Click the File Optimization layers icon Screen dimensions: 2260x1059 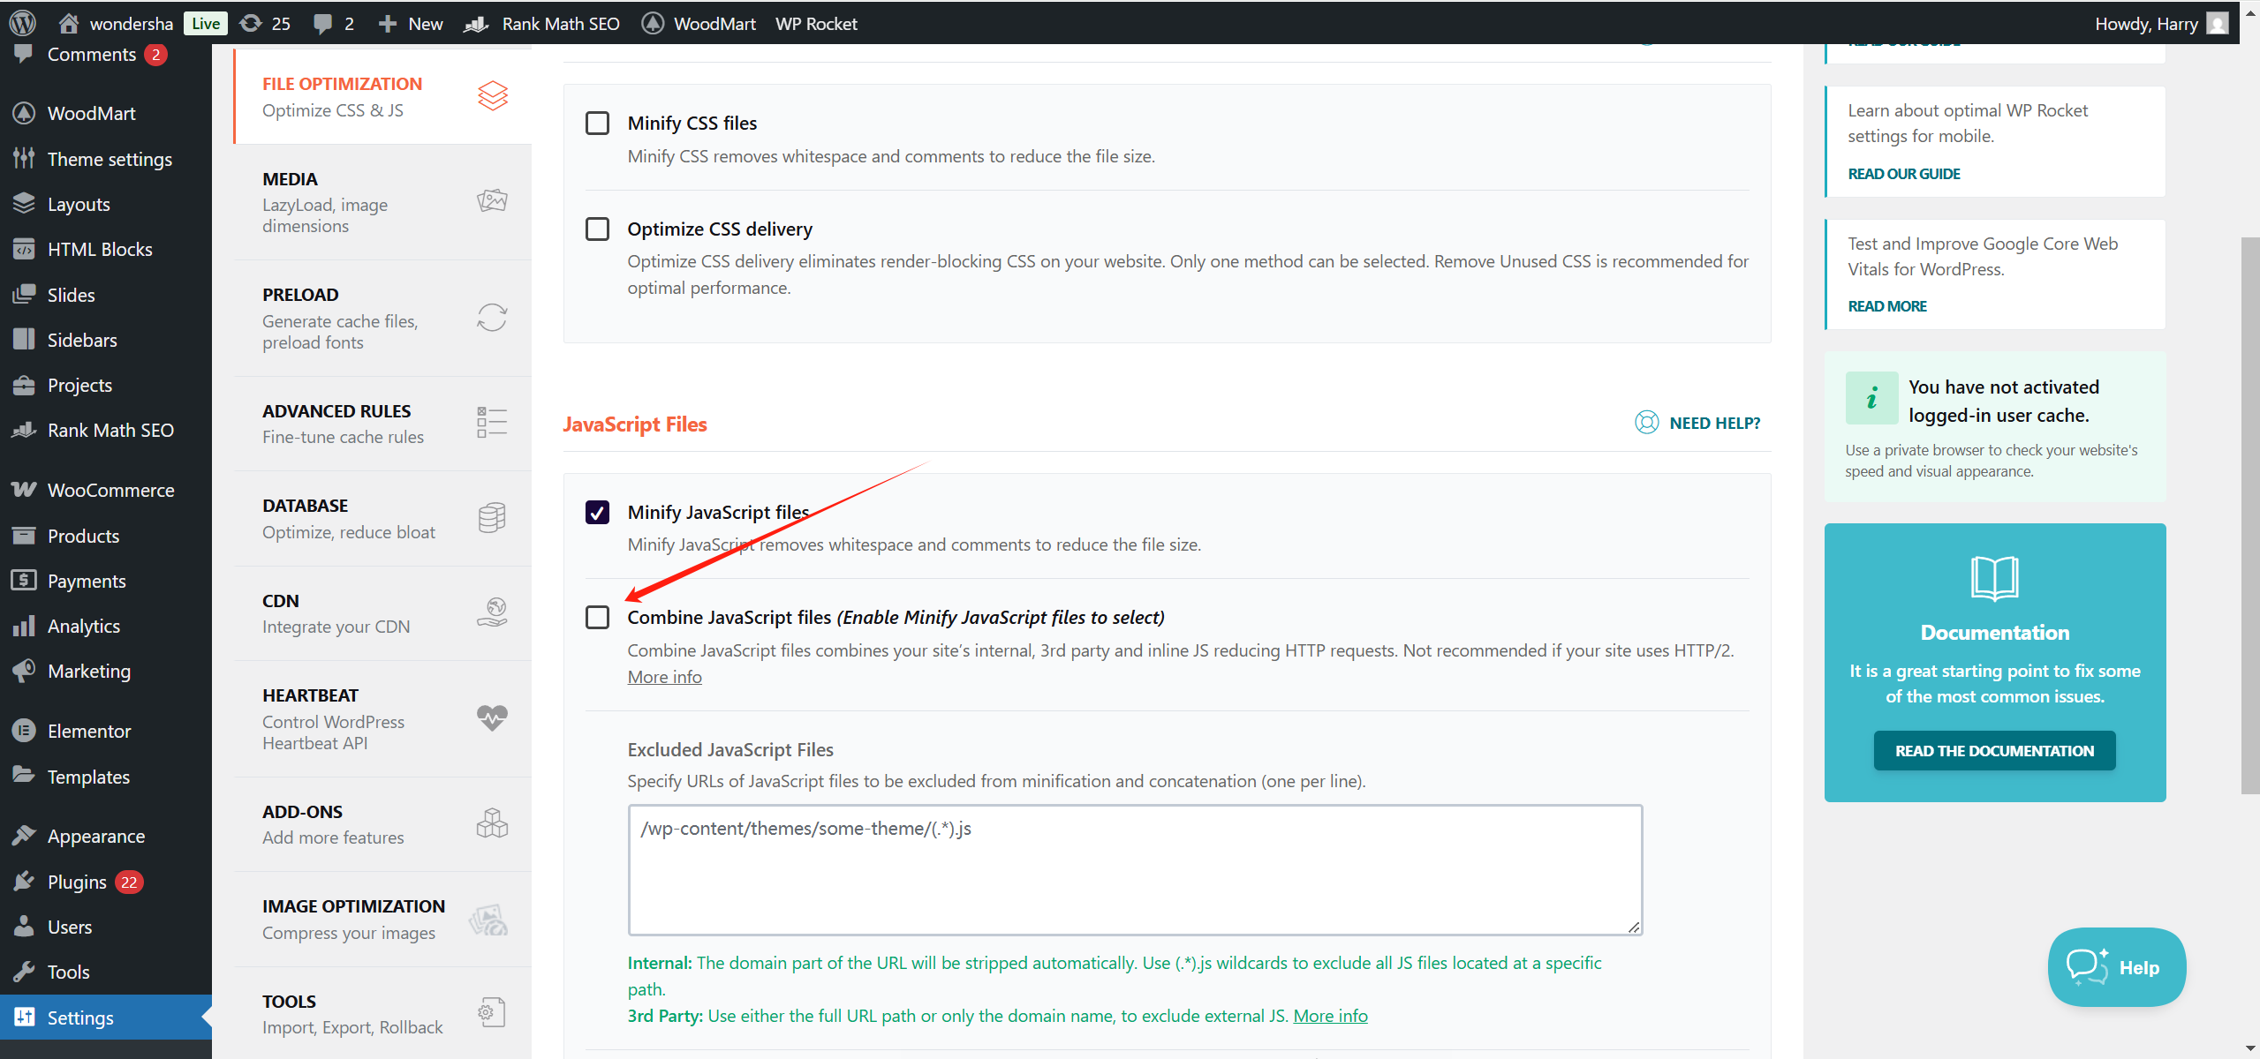coord(492,96)
